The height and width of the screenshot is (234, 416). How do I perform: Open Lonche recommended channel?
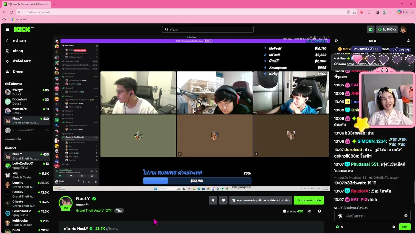27,185
